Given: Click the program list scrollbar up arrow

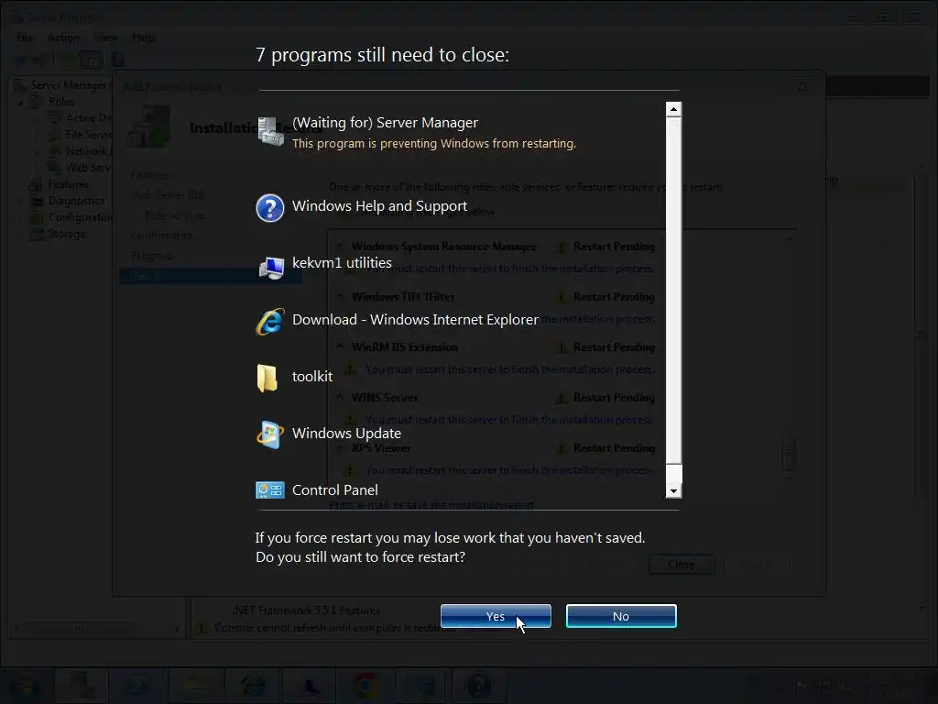Looking at the screenshot, I should pyautogui.click(x=673, y=109).
